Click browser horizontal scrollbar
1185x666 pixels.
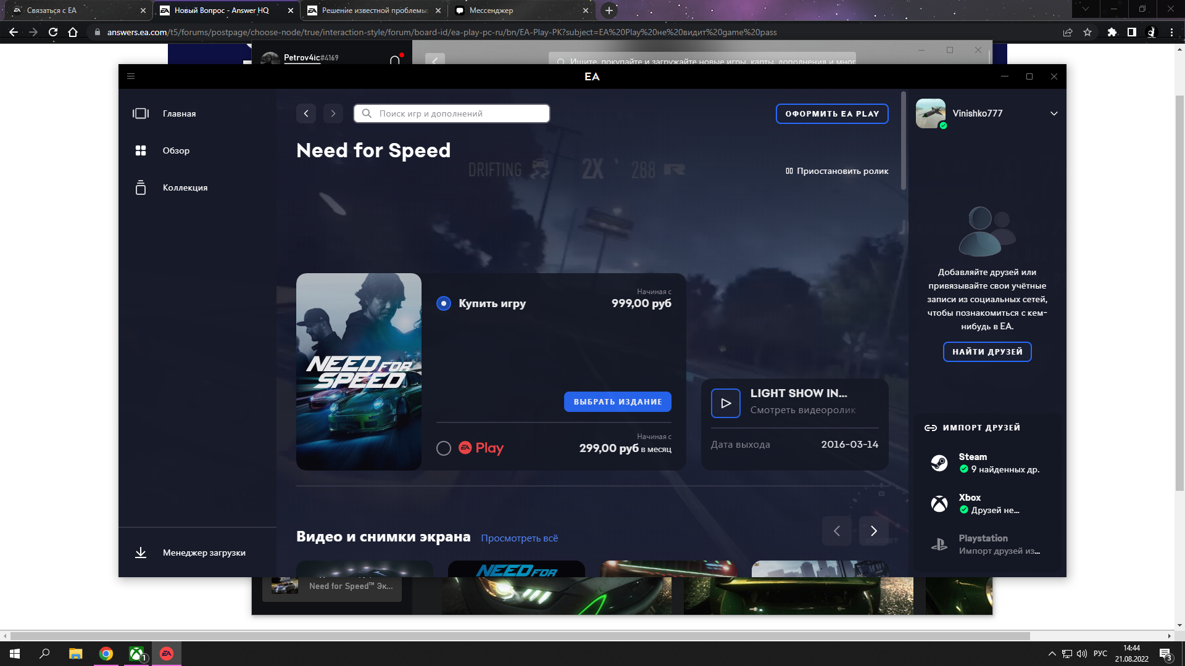click(x=520, y=636)
